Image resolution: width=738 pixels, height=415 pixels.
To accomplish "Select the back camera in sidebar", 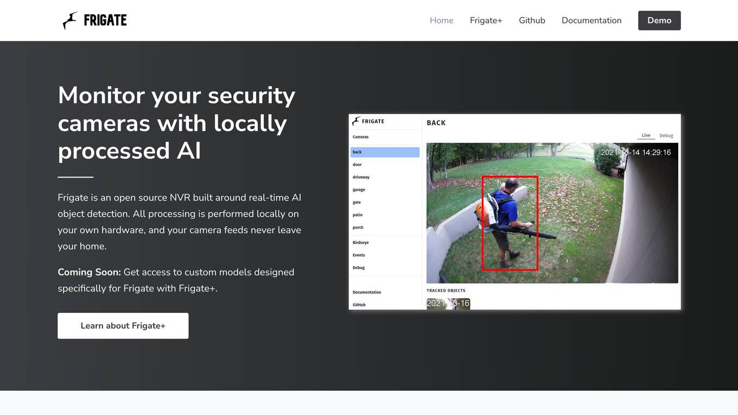I will click(x=385, y=152).
